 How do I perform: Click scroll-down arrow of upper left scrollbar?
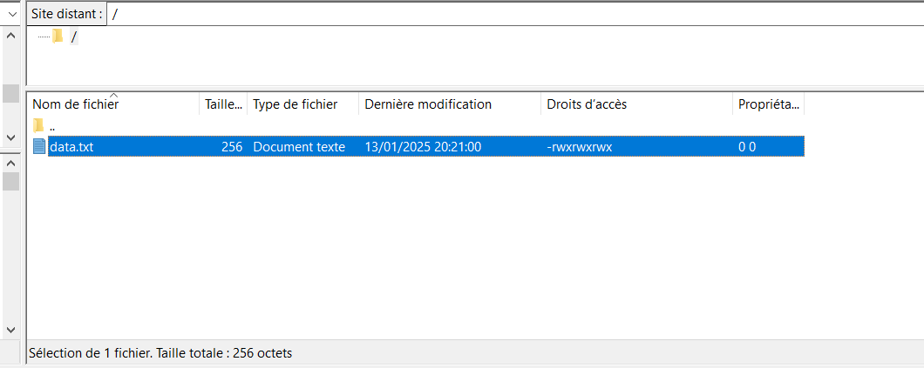click(x=11, y=137)
